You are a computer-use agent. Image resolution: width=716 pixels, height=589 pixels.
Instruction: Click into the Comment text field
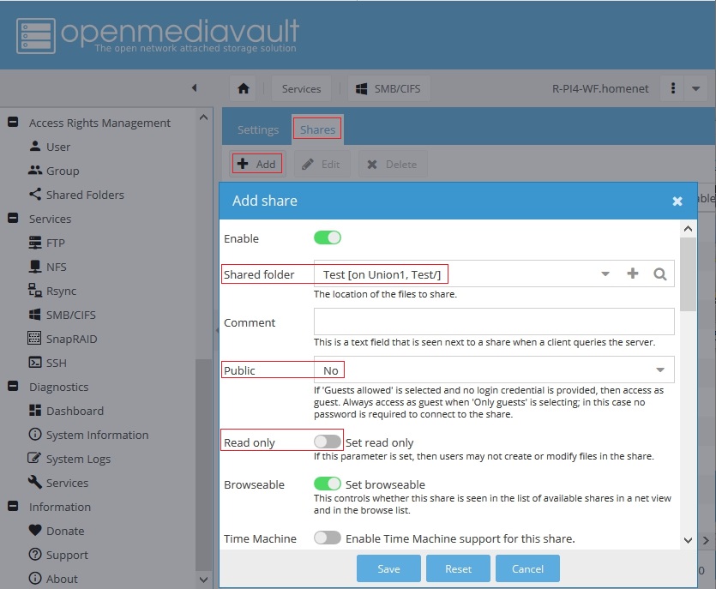[493, 322]
